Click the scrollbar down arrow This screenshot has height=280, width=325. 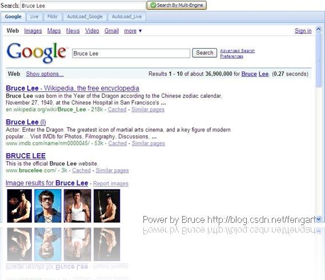pos(318,219)
